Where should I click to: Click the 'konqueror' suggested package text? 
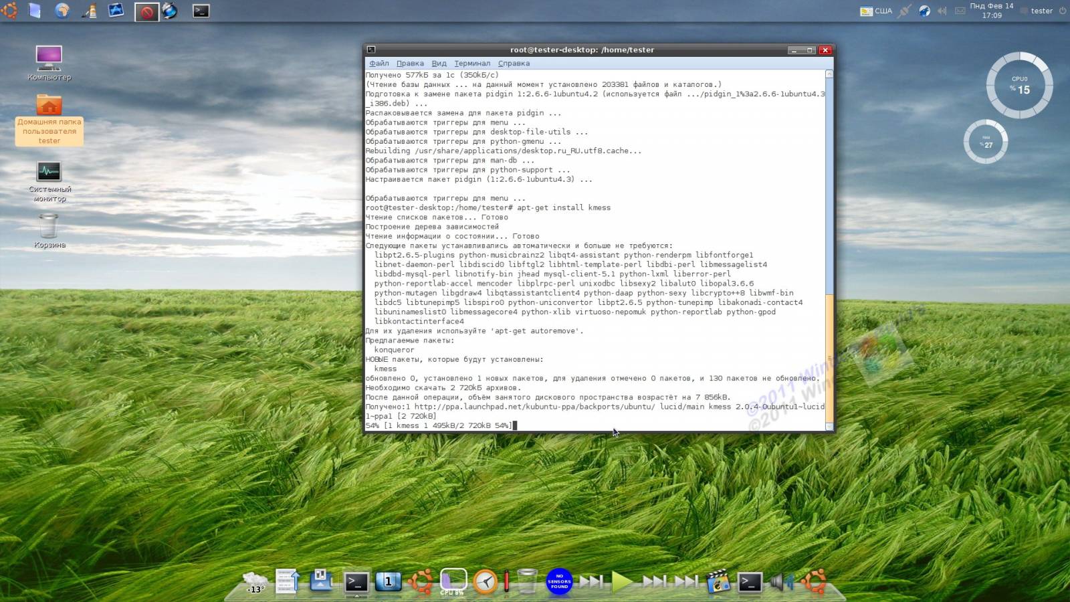[x=394, y=350]
